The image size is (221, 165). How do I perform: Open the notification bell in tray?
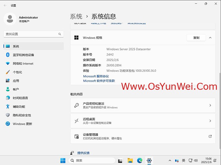[x=215, y=161]
